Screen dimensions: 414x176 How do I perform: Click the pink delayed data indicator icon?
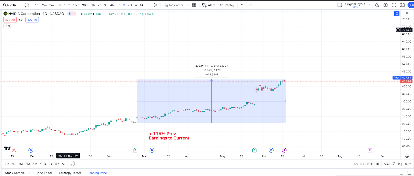point(74,14)
